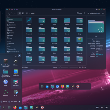The width and height of the screenshot is (110, 110).
Task: Open Recent Locations in sidebar
Action: point(14,52)
